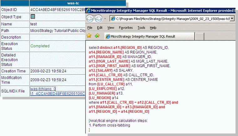Open the File menu
The width and height of the screenshot is (238, 136).
tap(90, 28)
